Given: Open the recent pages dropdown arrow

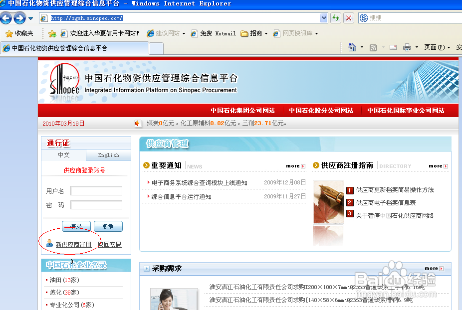Looking at the screenshot, I should 30,18.
